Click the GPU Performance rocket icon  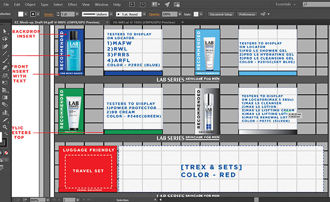(167, 4)
